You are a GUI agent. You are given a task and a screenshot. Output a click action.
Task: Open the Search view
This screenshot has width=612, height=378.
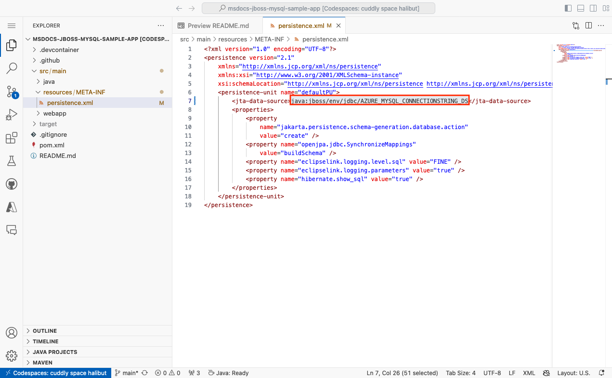[x=12, y=68]
